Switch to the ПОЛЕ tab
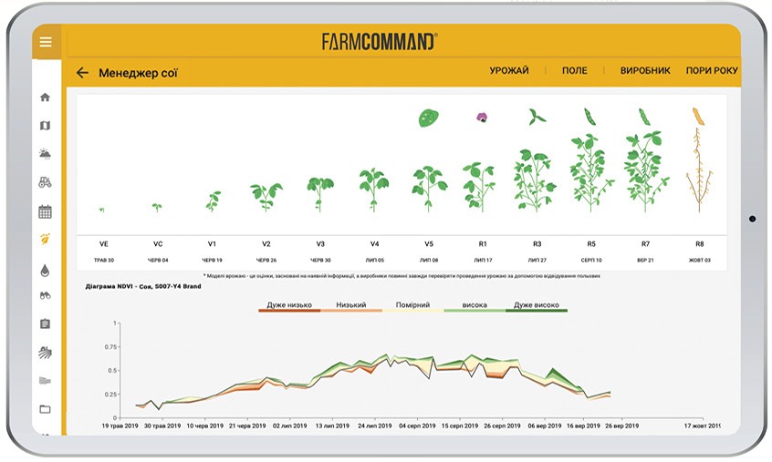The height and width of the screenshot is (462, 772). [574, 71]
